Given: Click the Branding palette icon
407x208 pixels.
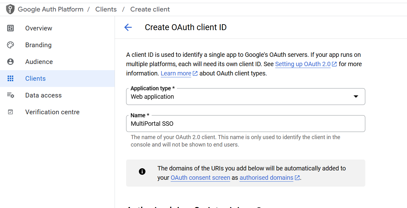Looking at the screenshot, I should pos(10,45).
